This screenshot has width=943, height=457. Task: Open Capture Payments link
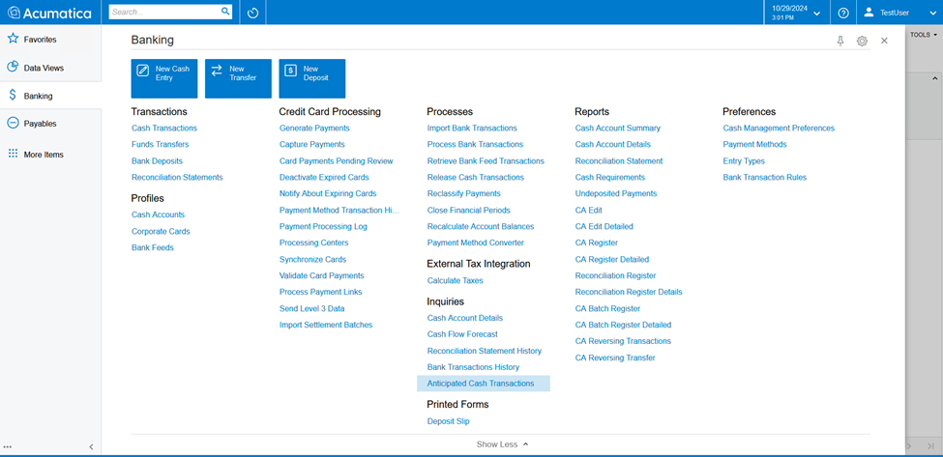pos(312,144)
